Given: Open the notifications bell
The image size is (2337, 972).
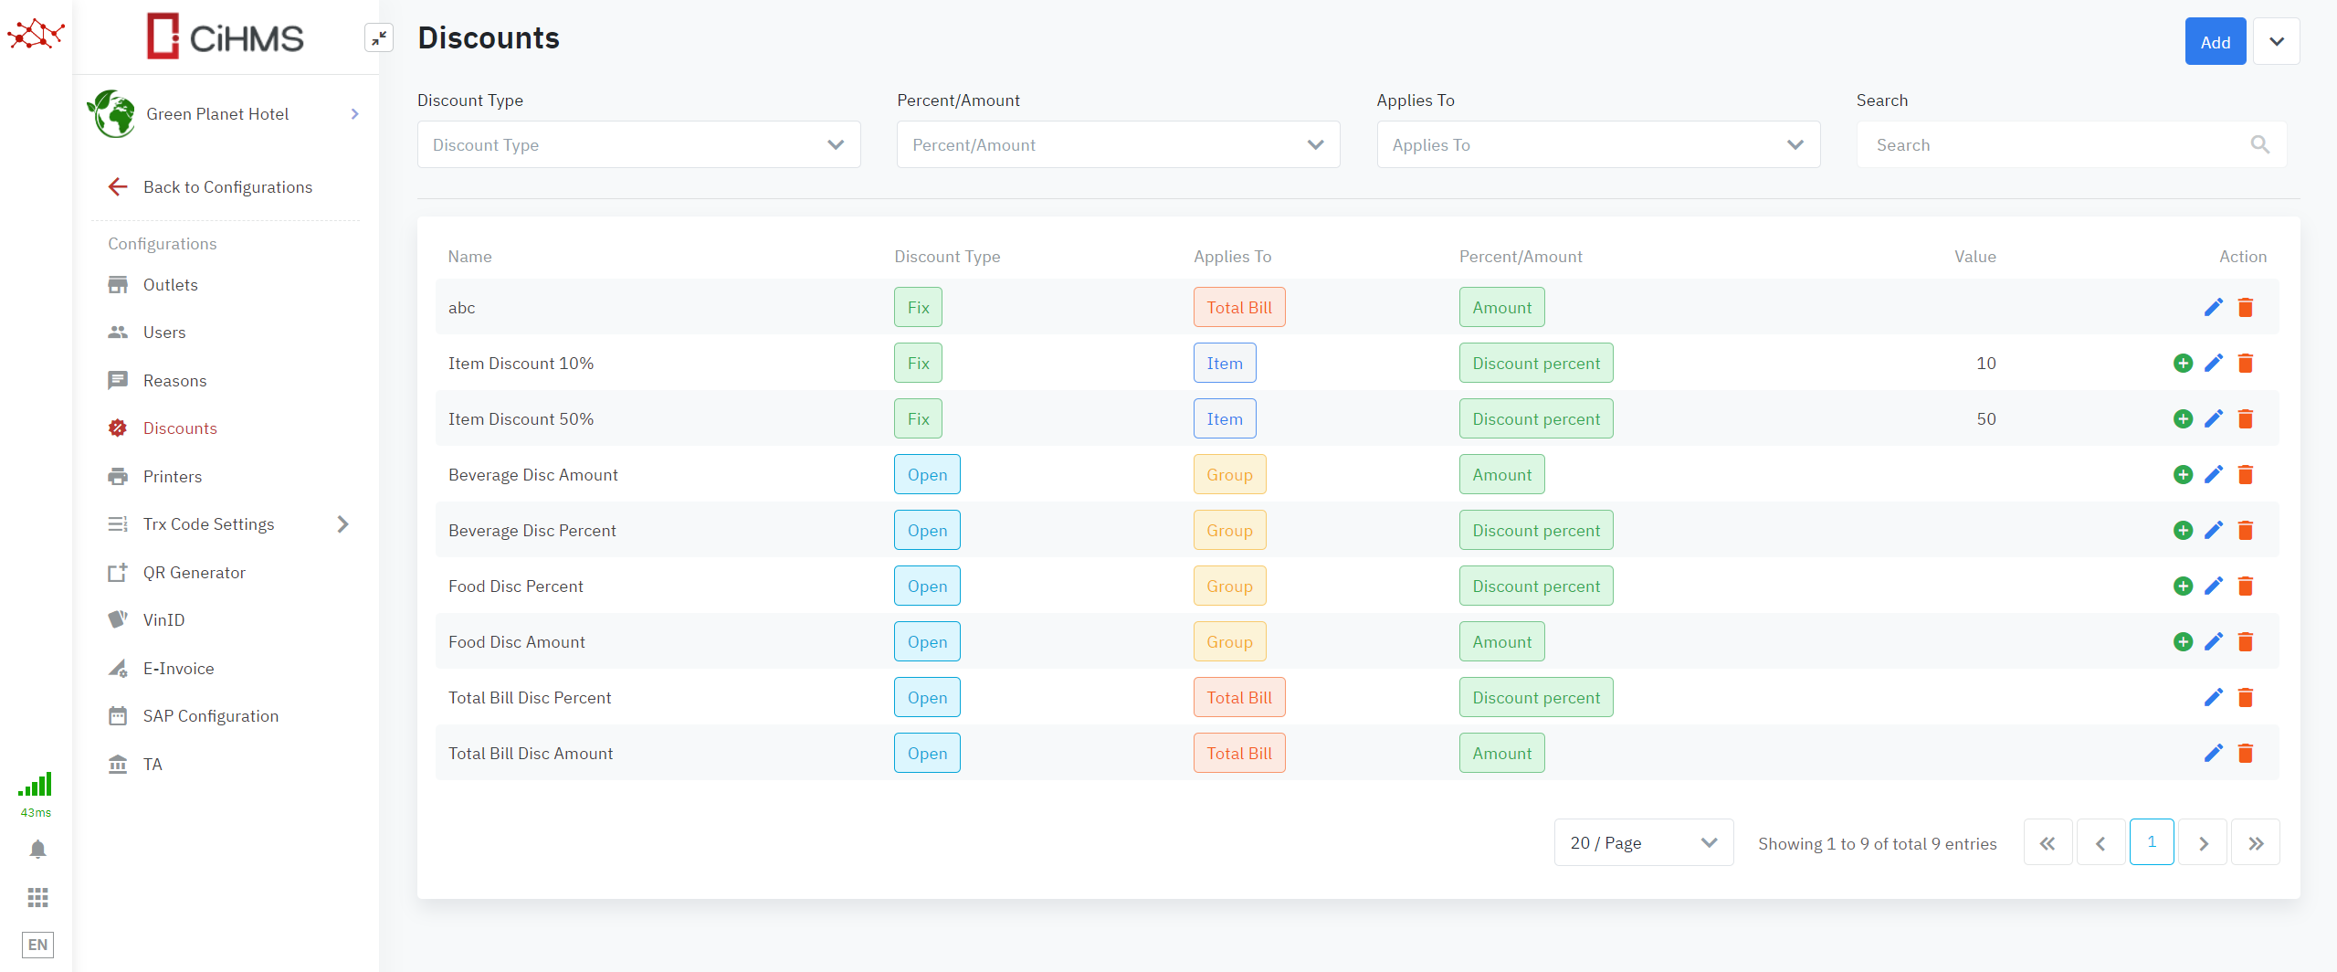Looking at the screenshot, I should [x=37, y=850].
